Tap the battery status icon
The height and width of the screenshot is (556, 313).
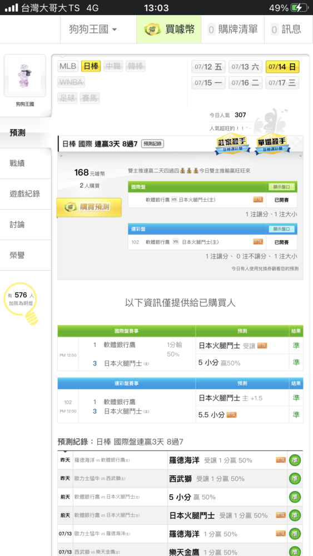299,7
